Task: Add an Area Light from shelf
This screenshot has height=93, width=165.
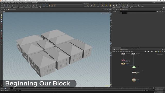Action: point(94,5)
